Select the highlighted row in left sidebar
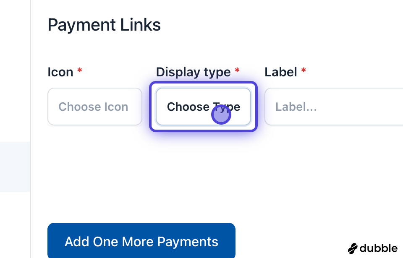The height and width of the screenshot is (258, 403). point(15,167)
